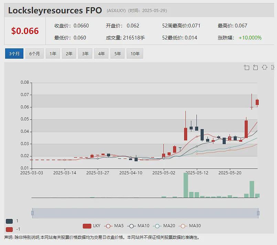Click the 2025-05-20 axis date label
The height and width of the screenshot is (245, 277).
230,173
